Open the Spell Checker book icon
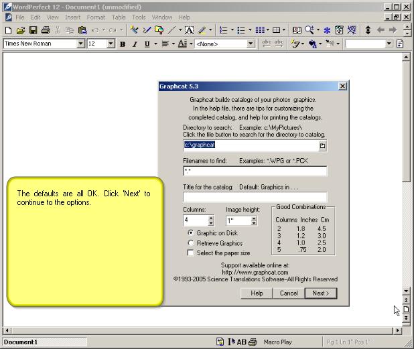 point(297,30)
